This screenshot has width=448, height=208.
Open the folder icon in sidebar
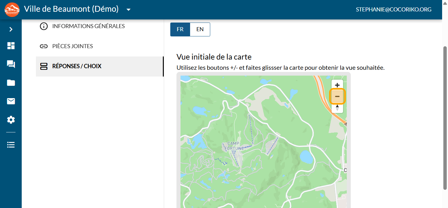tap(11, 83)
